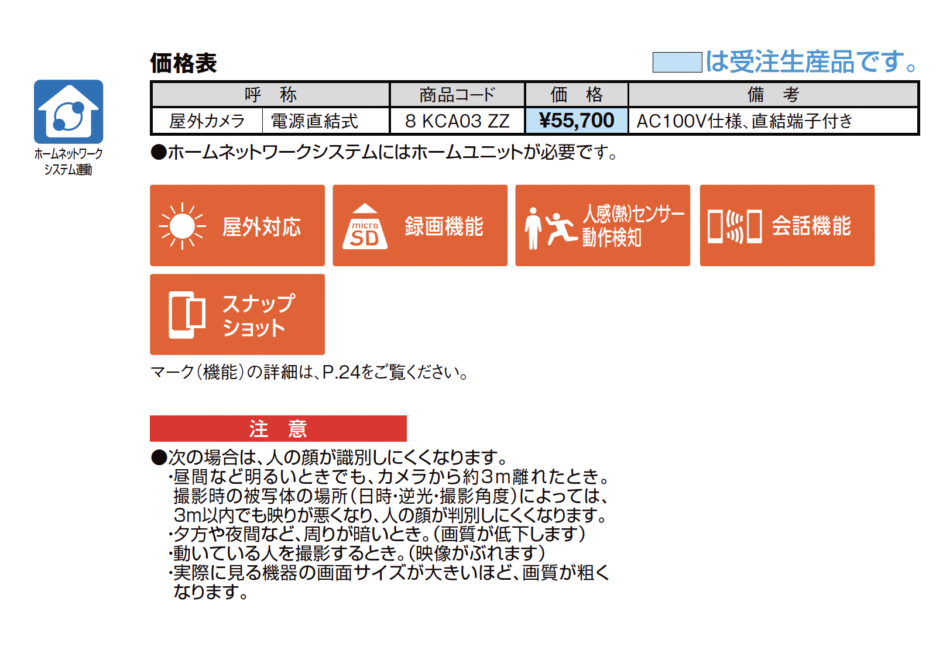Click the 商品コード column header
The image size is (943, 650).
(x=457, y=94)
